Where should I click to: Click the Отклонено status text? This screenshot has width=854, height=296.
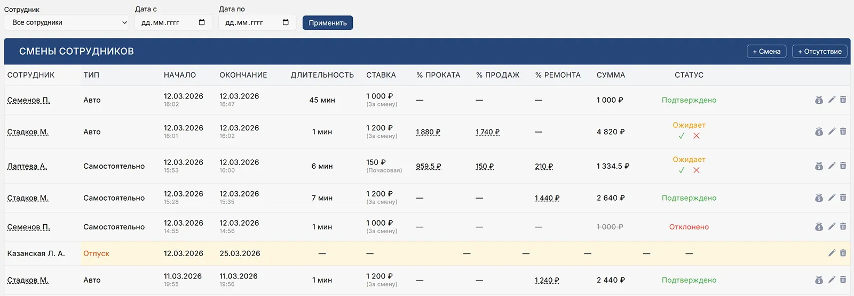point(689,227)
